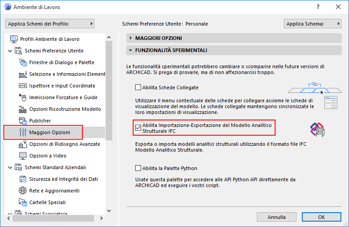Click the Selezione e Informazioni Elementi icon
The height and width of the screenshot is (227, 349).
[23, 74]
